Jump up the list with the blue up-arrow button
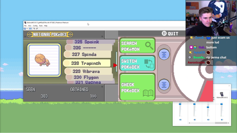 (164, 54)
